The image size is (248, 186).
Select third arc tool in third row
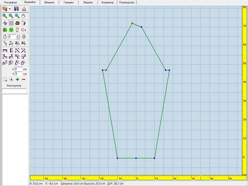(x=17, y=63)
